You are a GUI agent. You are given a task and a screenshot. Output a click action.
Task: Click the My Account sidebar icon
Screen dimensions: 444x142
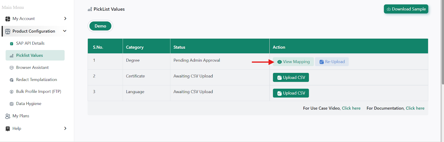(x=8, y=19)
